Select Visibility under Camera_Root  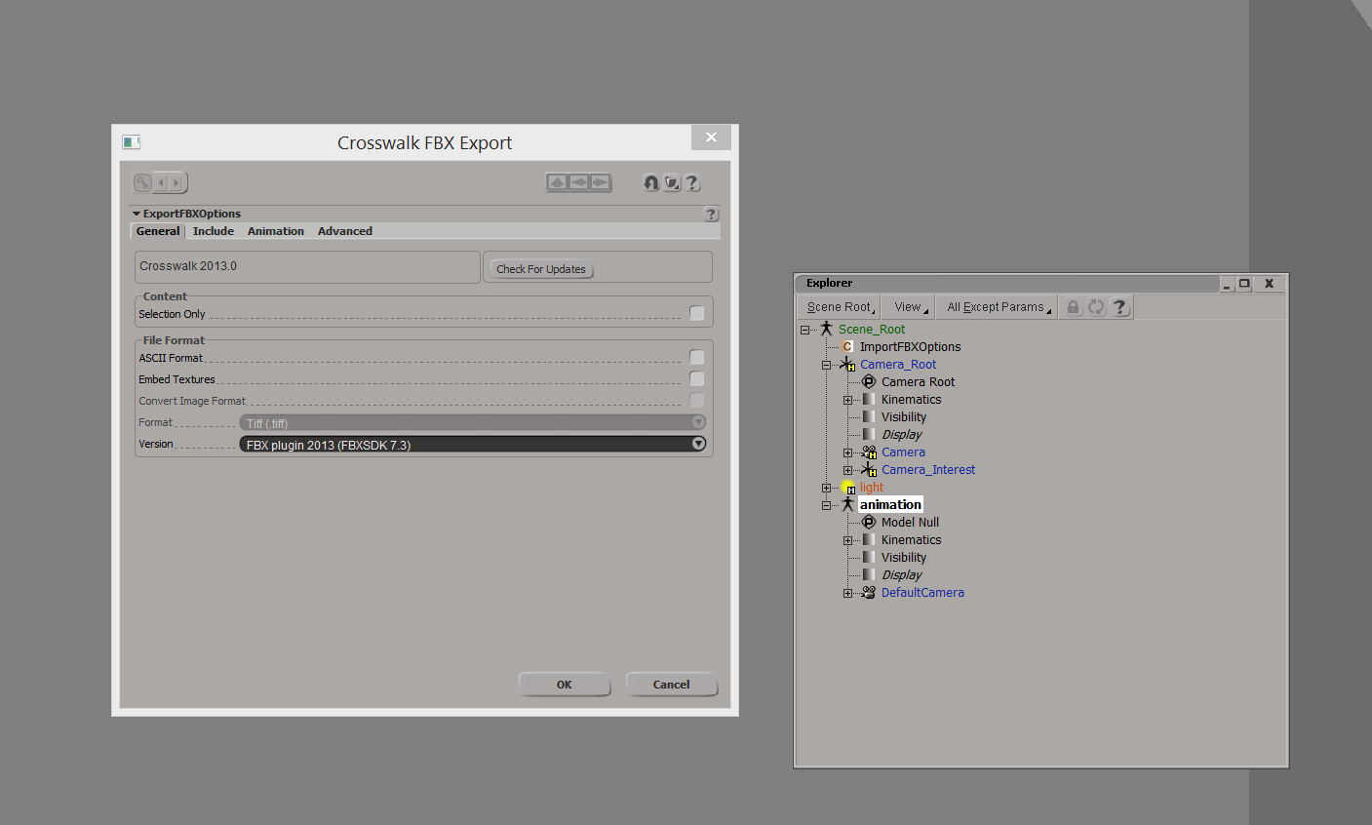point(904,417)
